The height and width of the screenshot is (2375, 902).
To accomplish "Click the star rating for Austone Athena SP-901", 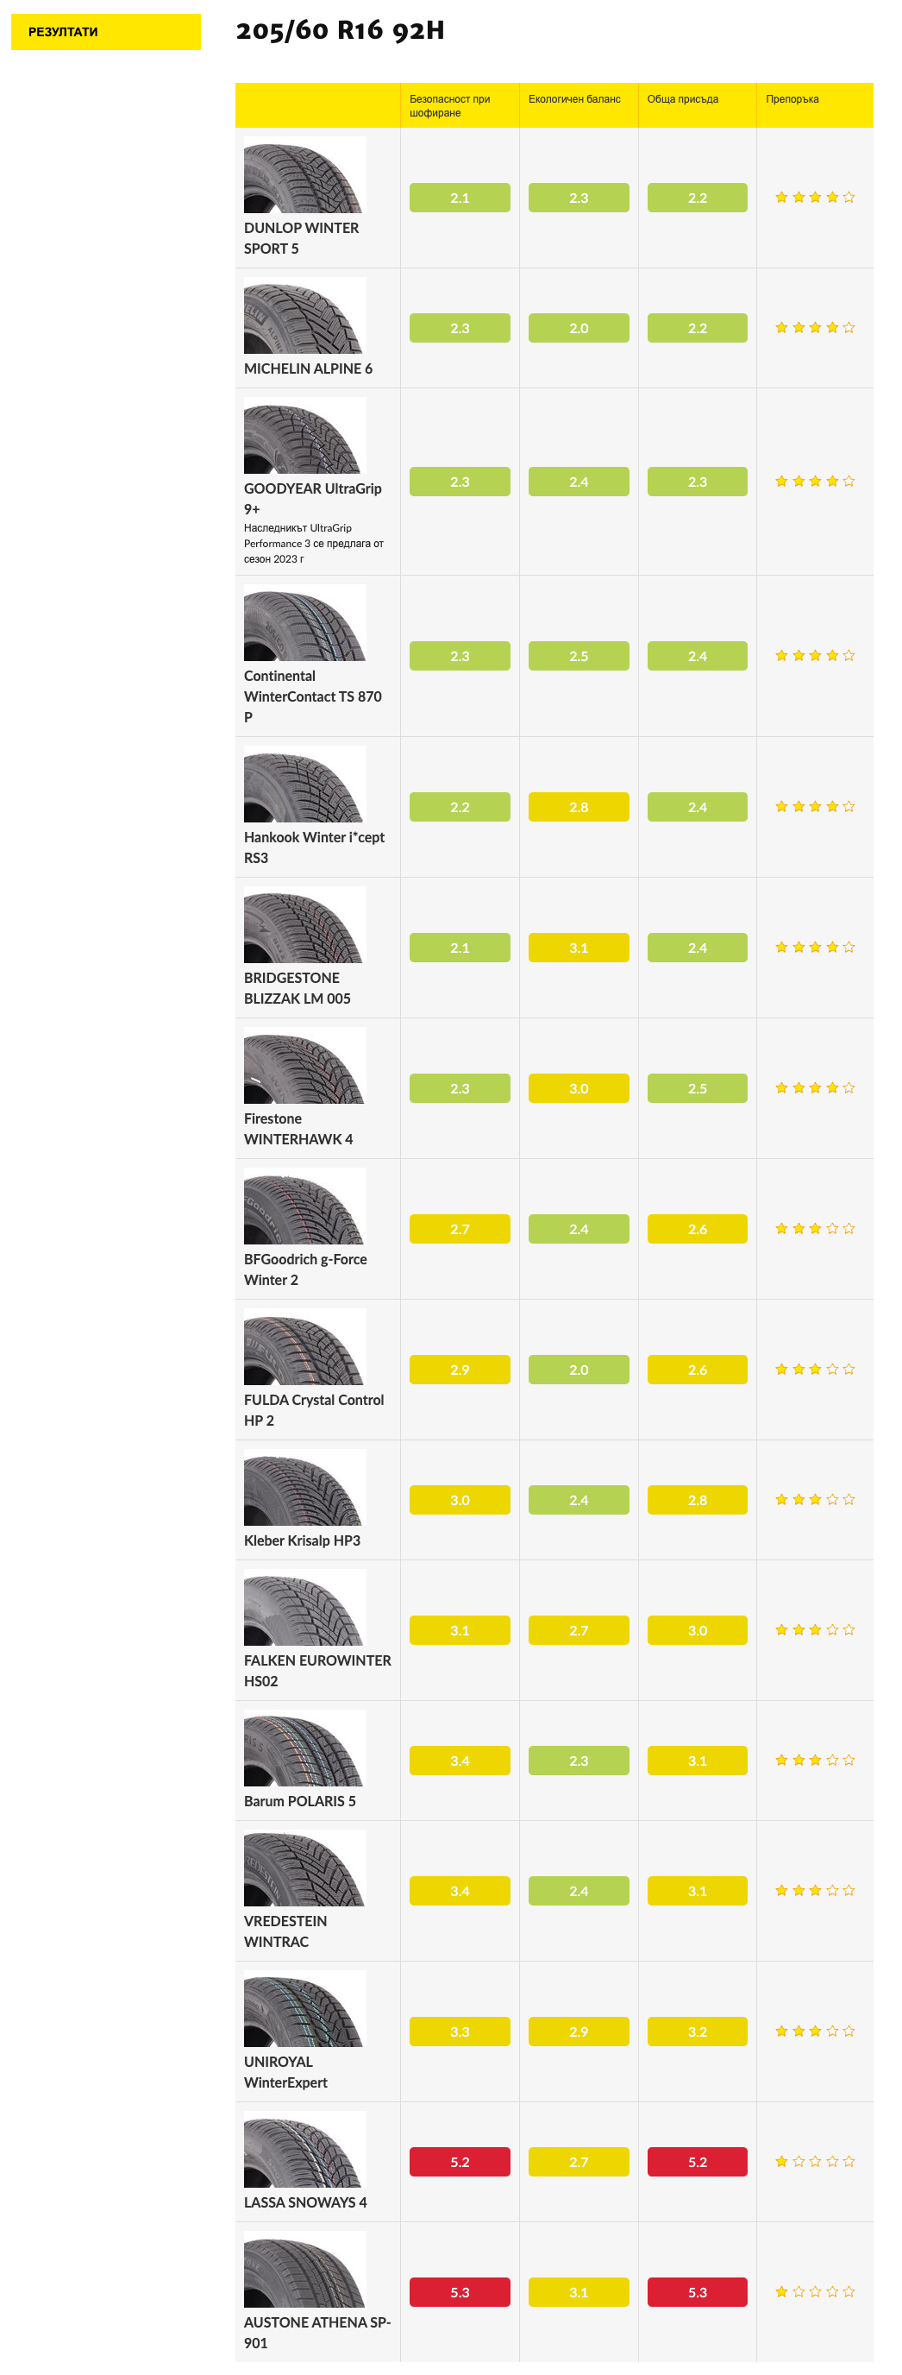I will [814, 2291].
